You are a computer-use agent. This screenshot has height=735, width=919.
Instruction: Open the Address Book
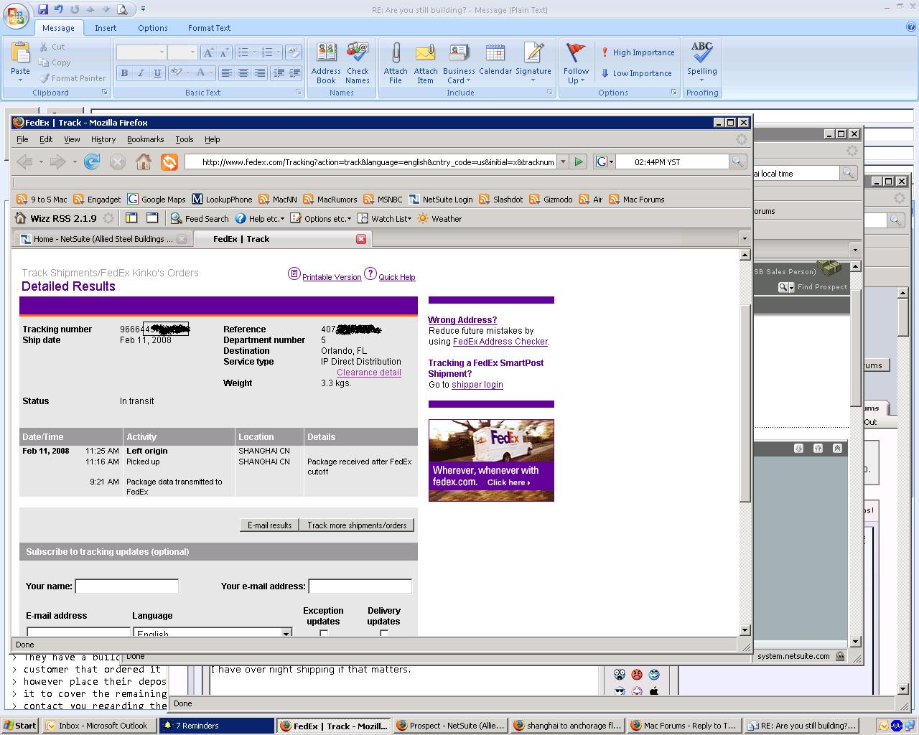tap(326, 63)
